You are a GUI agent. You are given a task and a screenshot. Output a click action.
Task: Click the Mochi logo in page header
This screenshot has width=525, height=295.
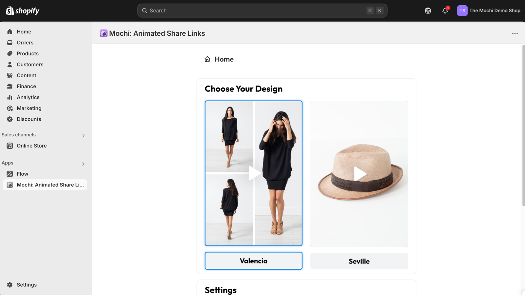104,33
